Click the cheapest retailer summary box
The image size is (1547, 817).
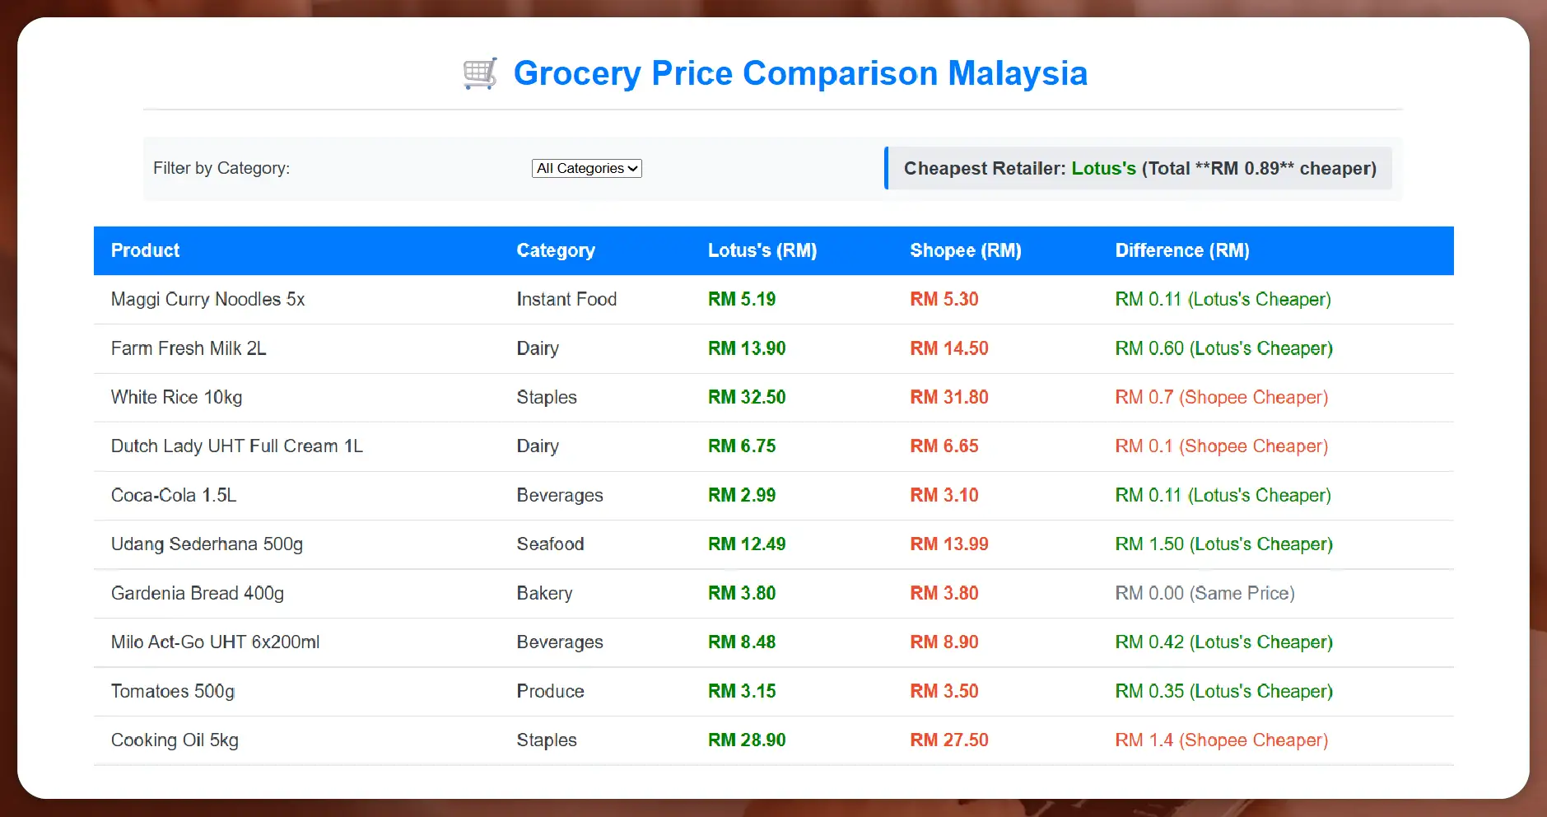point(1139,168)
